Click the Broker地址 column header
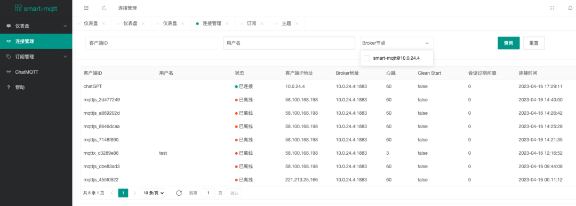 (347, 73)
